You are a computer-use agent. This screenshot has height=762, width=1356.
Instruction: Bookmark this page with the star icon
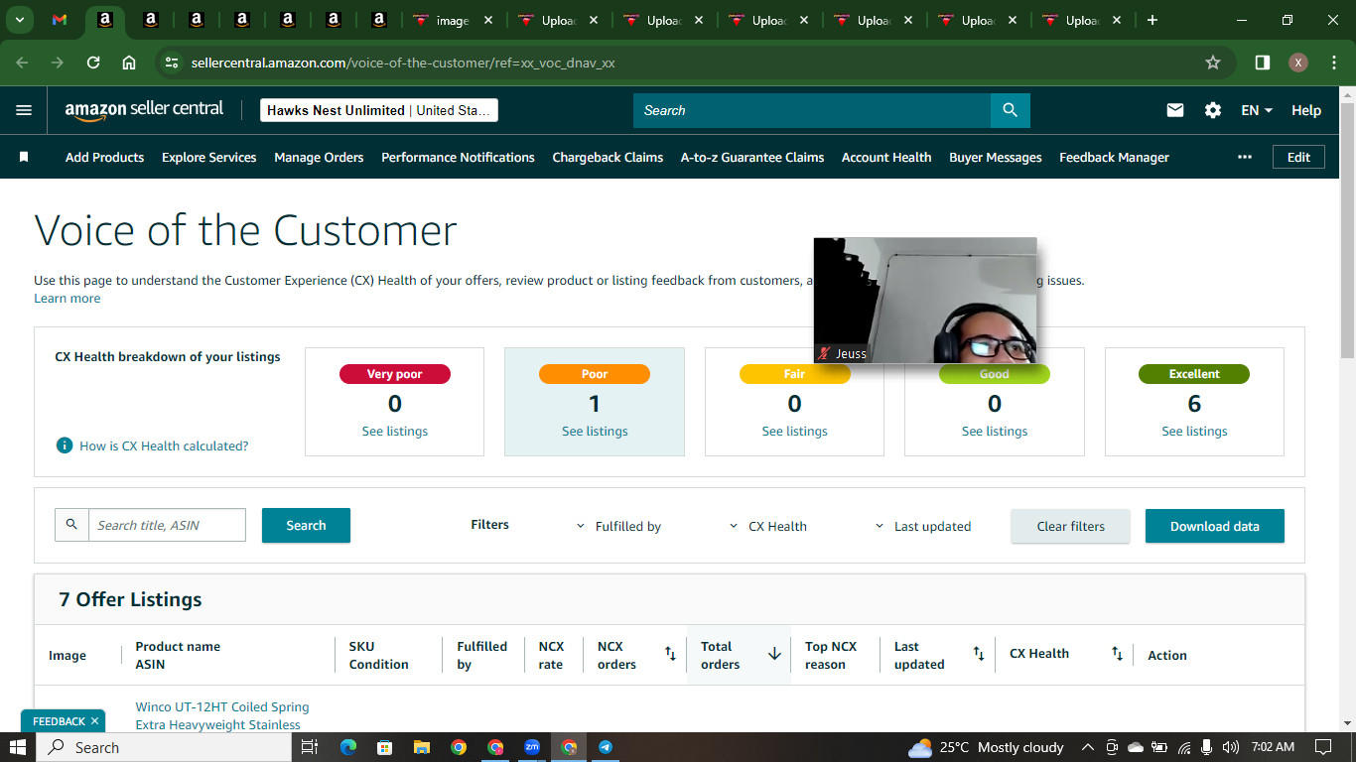1213,63
